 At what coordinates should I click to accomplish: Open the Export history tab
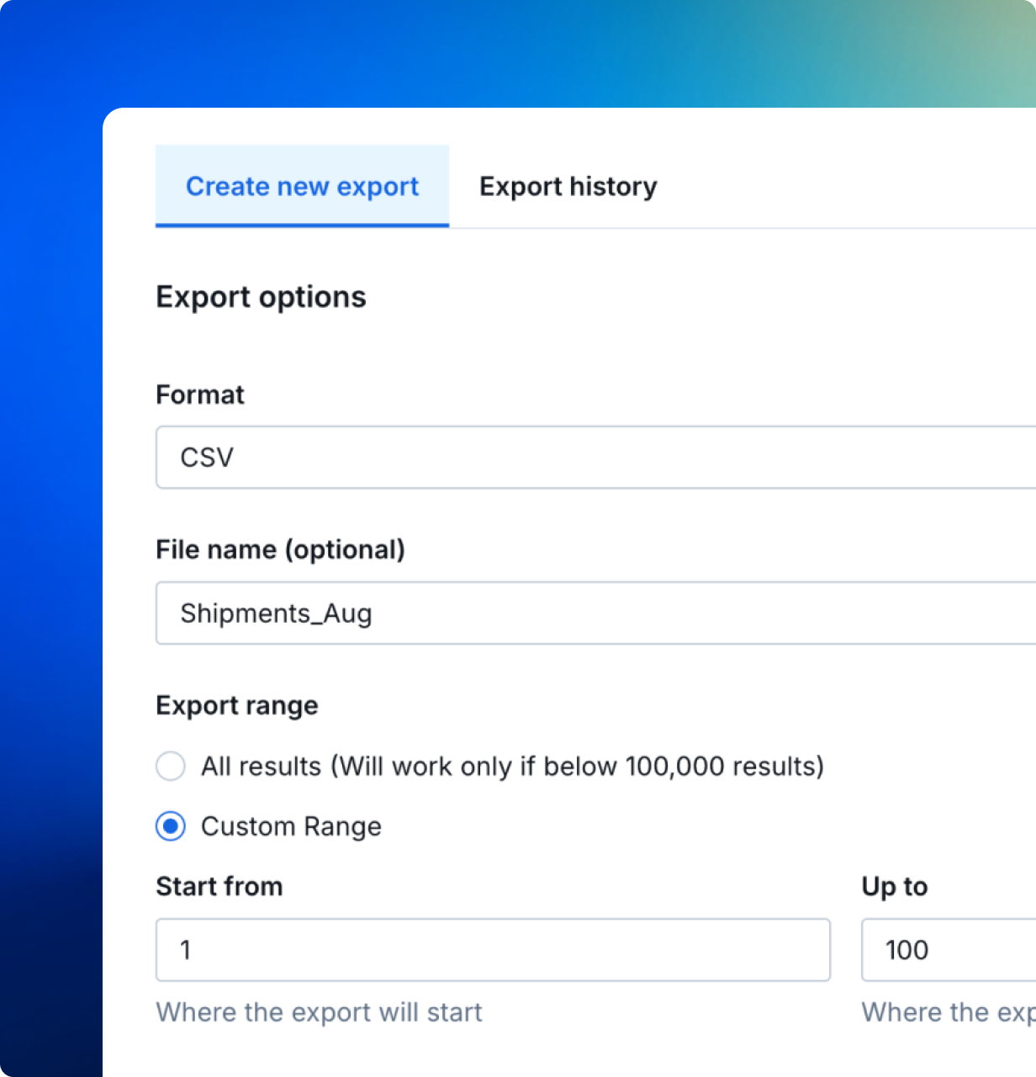click(568, 186)
